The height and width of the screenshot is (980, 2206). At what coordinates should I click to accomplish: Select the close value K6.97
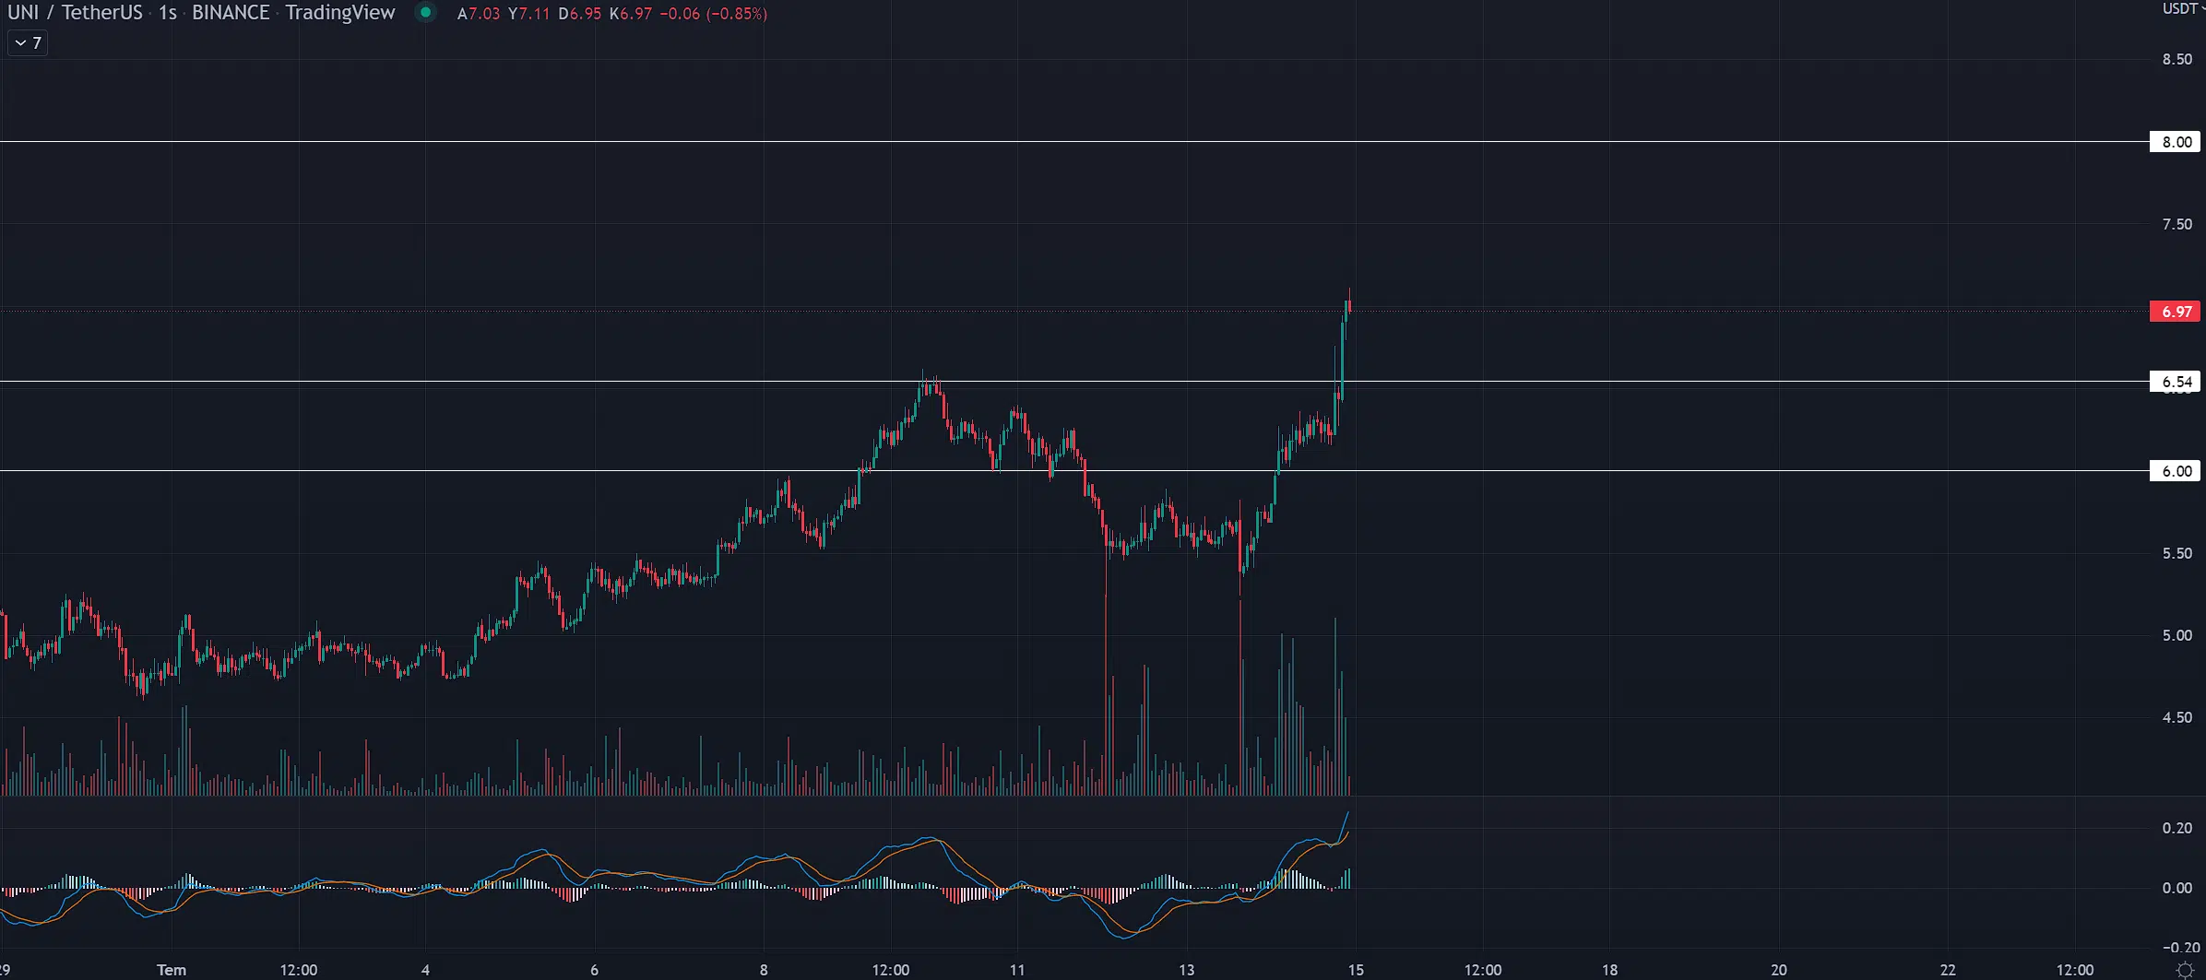click(630, 14)
